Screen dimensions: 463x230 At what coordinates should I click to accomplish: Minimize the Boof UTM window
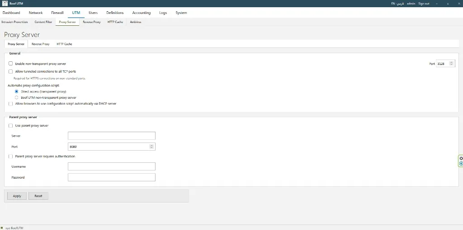(x=437, y=4)
